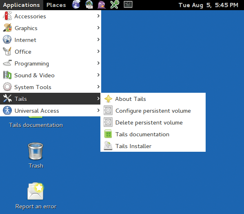The width and height of the screenshot is (244, 214).
Task: Expand the Universal Access submenu arrow
Action: [x=98, y=110]
